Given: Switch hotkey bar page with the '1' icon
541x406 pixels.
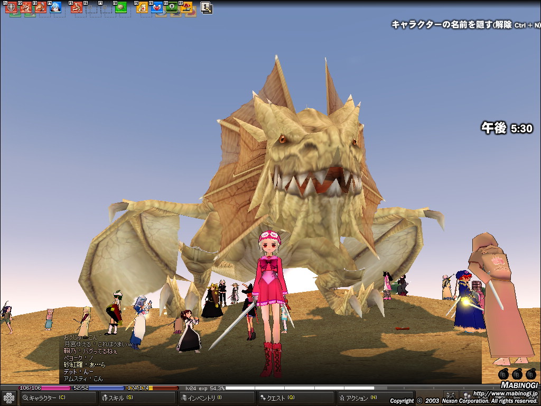Looking at the screenshot, I should click(207, 8).
